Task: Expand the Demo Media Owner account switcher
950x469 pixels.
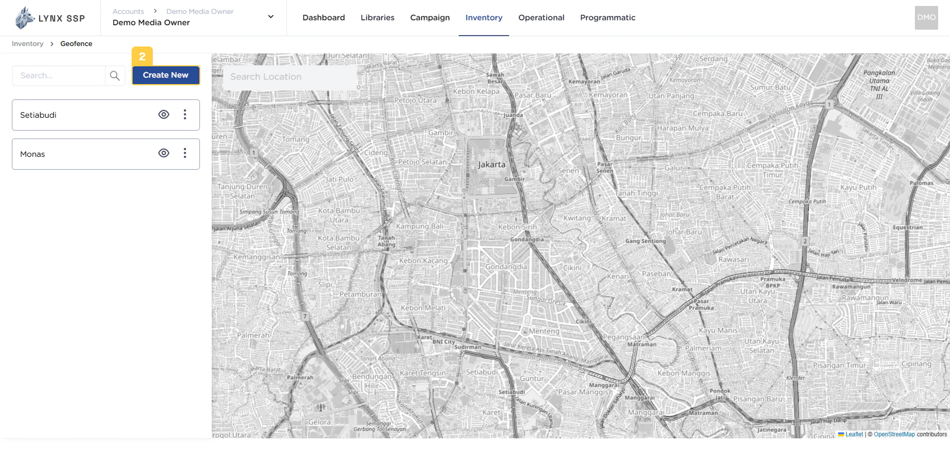Action: (271, 16)
